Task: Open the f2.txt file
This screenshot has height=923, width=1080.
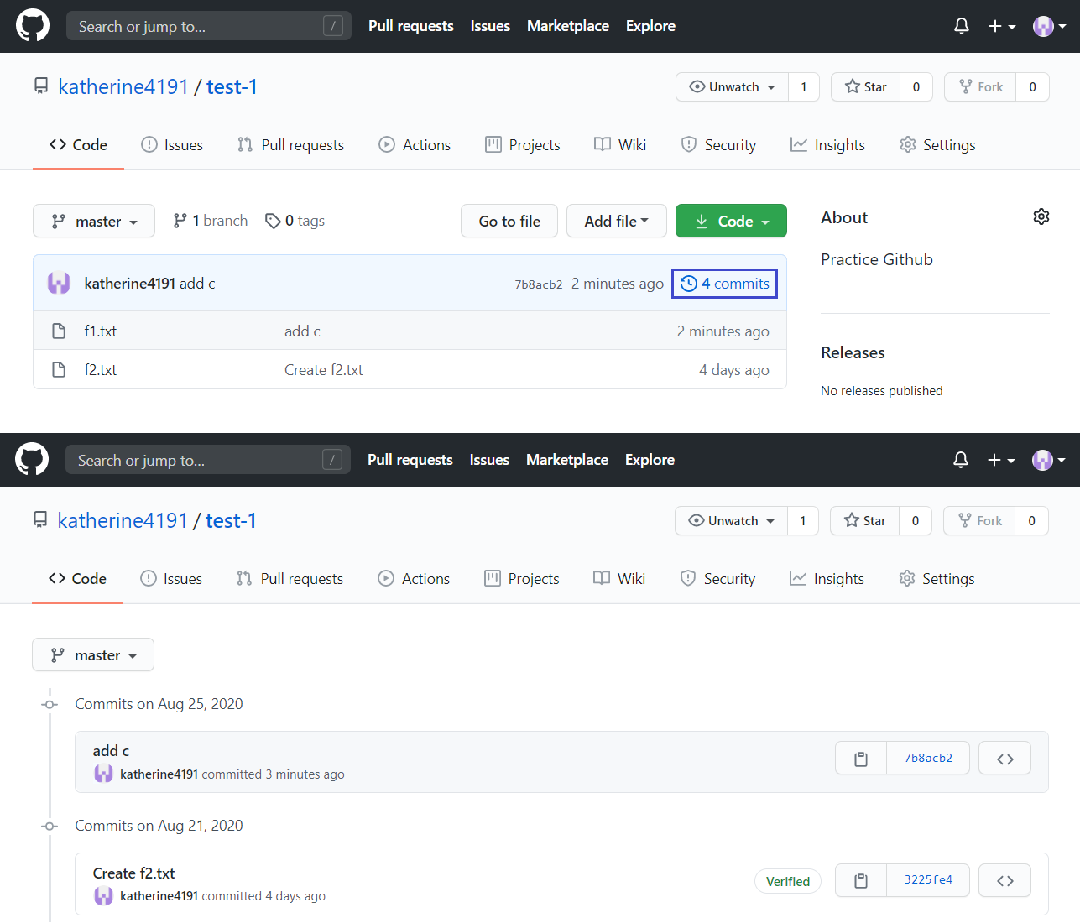Action: pyautogui.click(x=101, y=370)
